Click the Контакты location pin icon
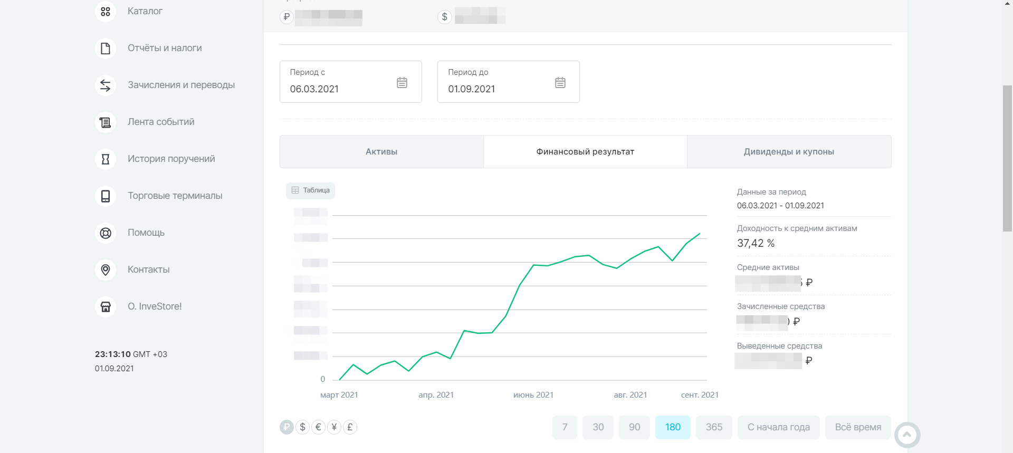 click(106, 269)
